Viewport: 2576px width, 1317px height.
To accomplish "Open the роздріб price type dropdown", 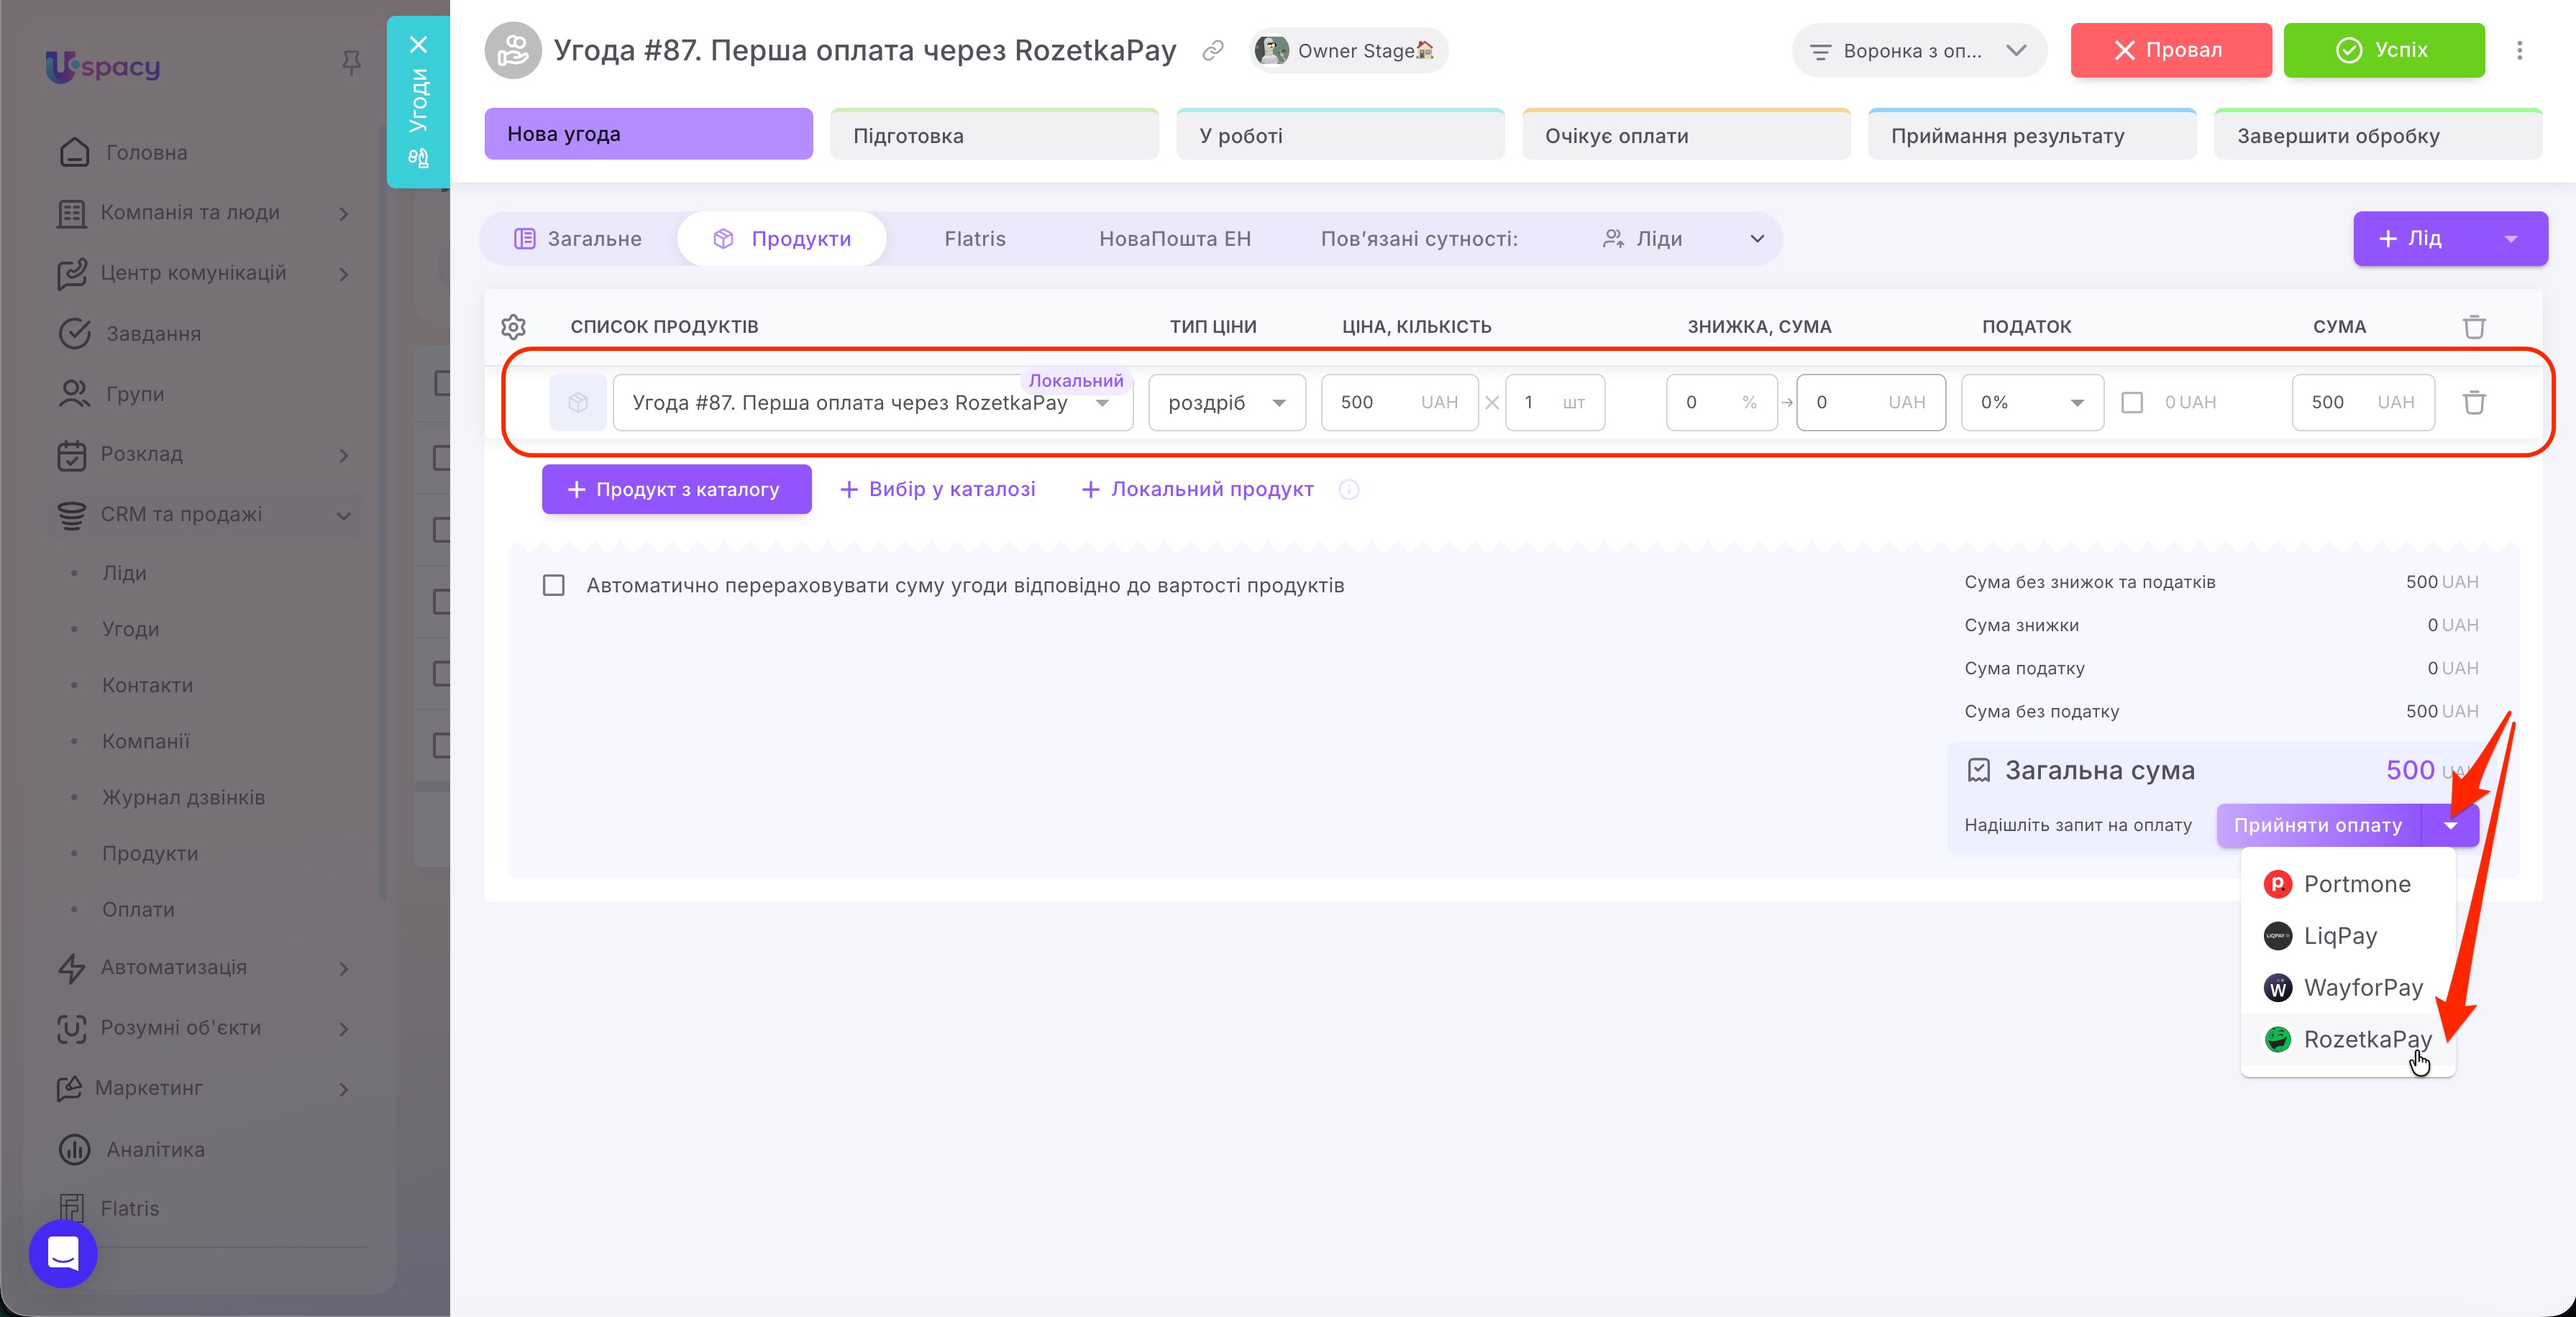I will coord(1227,403).
